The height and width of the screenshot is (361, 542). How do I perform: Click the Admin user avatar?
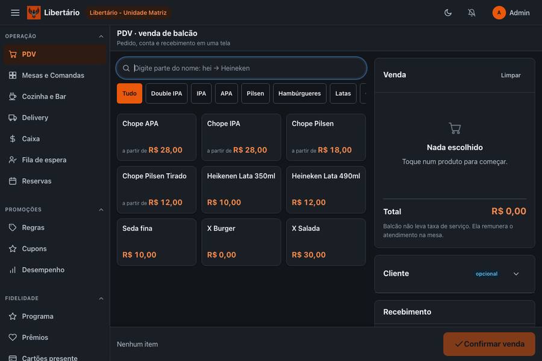point(499,13)
